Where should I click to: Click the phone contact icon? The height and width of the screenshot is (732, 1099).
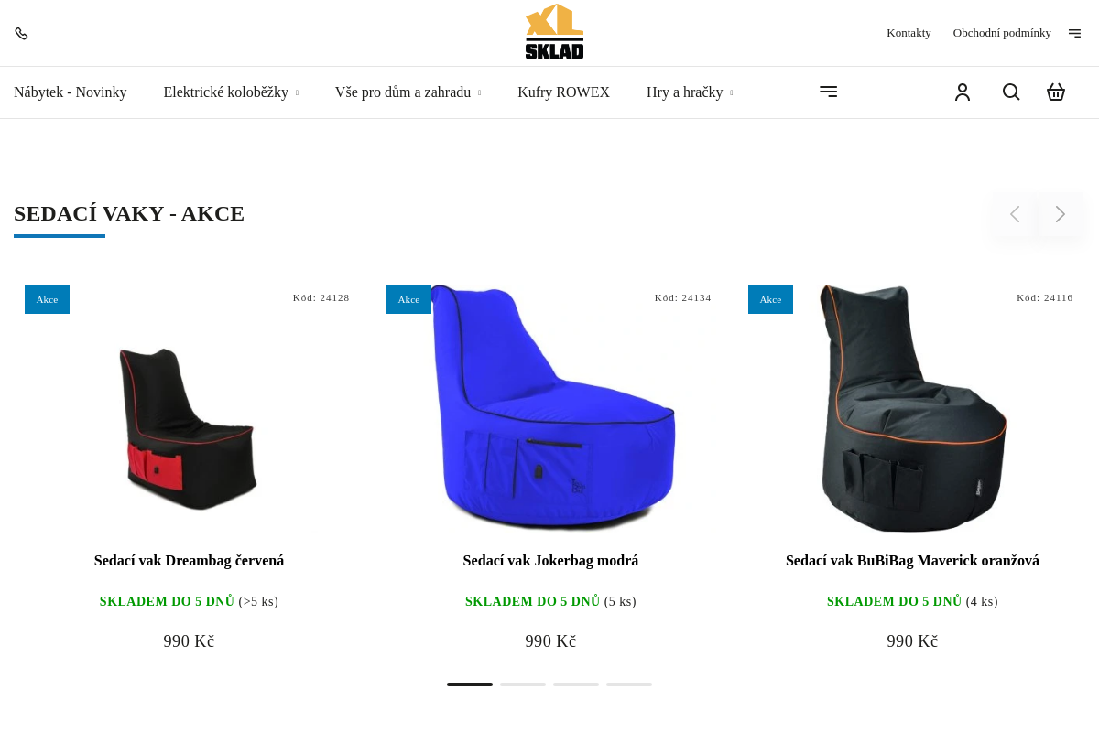coord(21,33)
